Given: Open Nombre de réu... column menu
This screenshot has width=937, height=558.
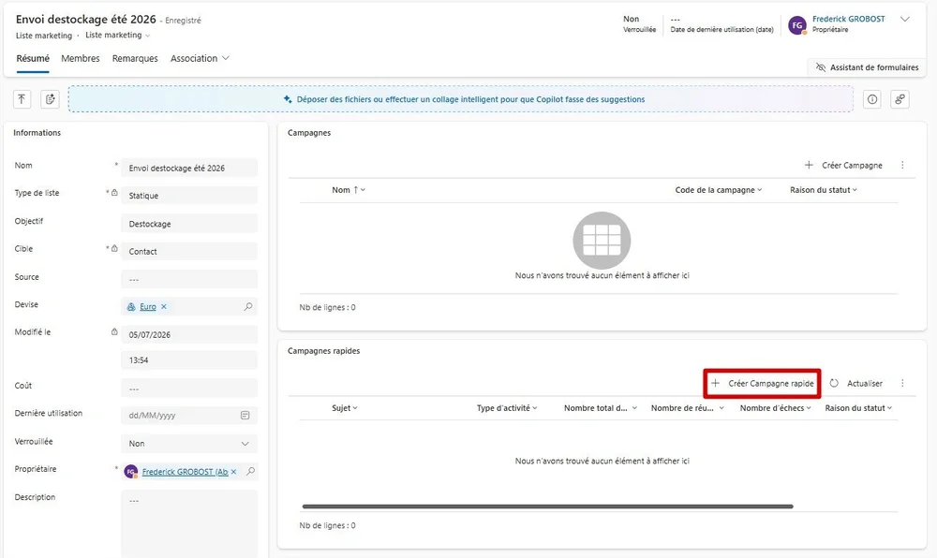Looking at the screenshot, I should (687, 408).
